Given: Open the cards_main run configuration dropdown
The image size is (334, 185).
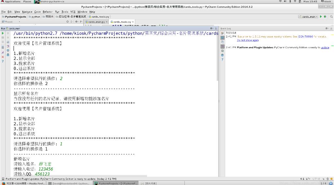Looking at the screenshot, I should 309,16.
